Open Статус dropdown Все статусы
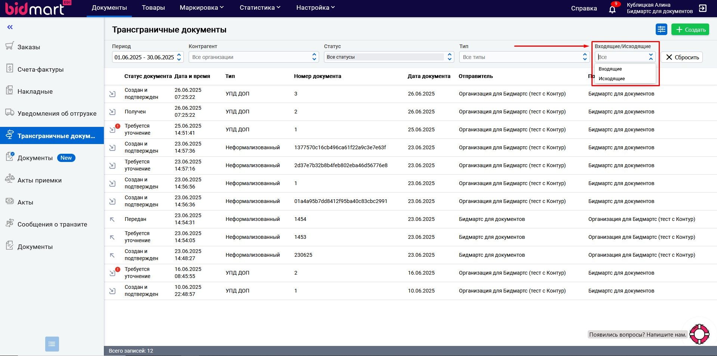Screen dimensions: 717x356 (389, 57)
